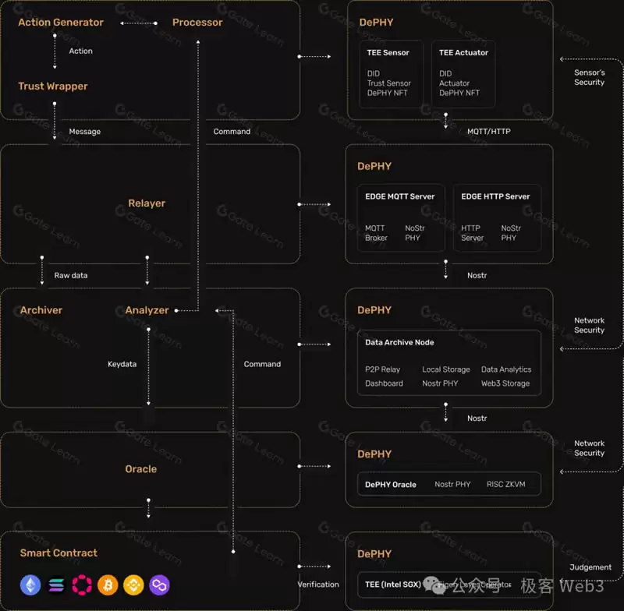Click the DePHY Oracle label
Image resolution: width=624 pixels, height=611 pixels.
point(390,484)
